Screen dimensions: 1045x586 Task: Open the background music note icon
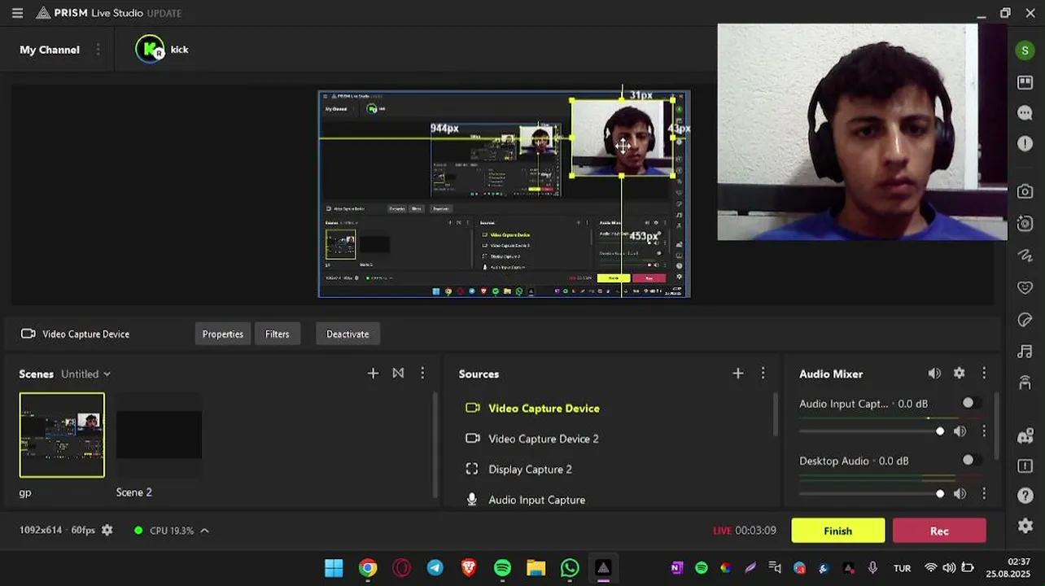click(1025, 352)
